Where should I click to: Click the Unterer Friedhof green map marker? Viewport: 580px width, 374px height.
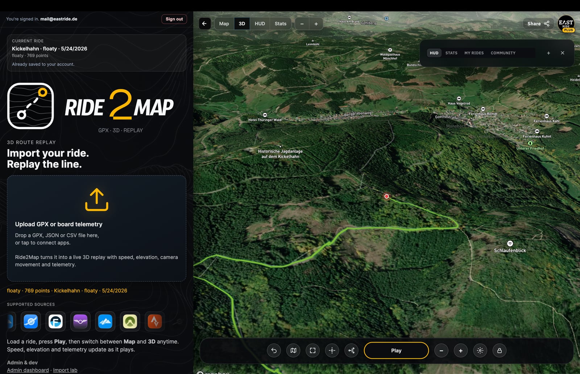pos(530,143)
